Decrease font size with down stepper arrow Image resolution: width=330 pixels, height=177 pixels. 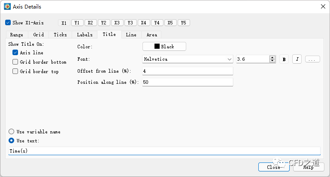point(272,61)
